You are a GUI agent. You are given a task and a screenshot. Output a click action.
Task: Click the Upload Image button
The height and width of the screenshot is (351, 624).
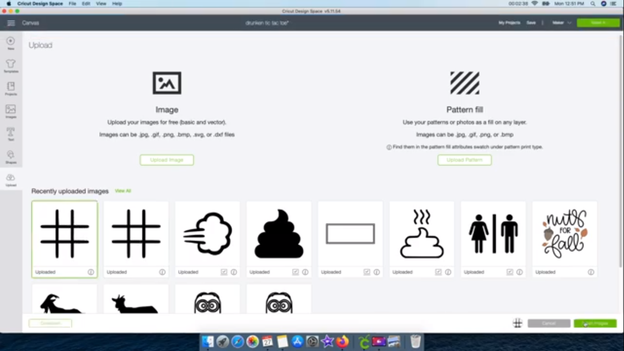[166, 160]
